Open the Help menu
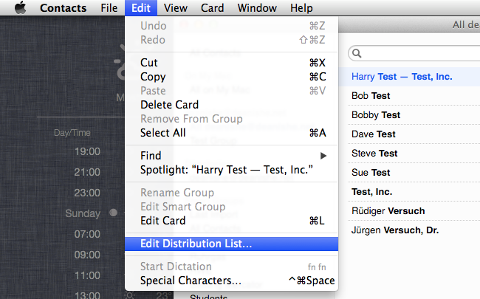 [x=301, y=8]
